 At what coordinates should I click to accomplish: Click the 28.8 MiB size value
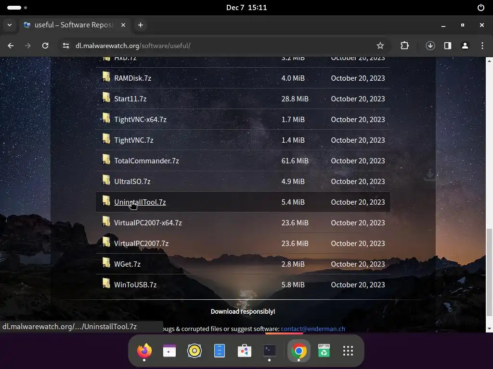[295, 99]
